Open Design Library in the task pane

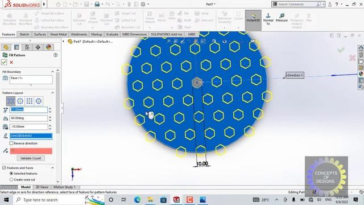(x=361, y=55)
